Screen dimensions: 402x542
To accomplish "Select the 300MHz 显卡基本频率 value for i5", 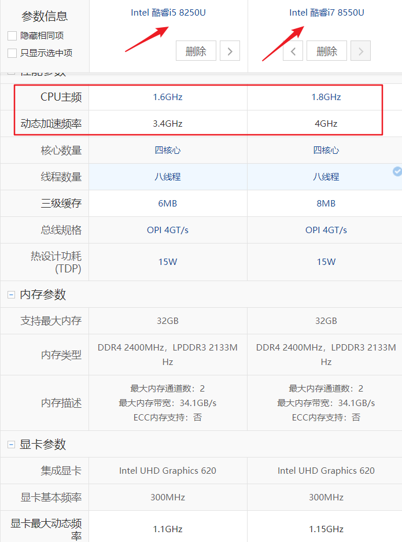I will 168,497.
